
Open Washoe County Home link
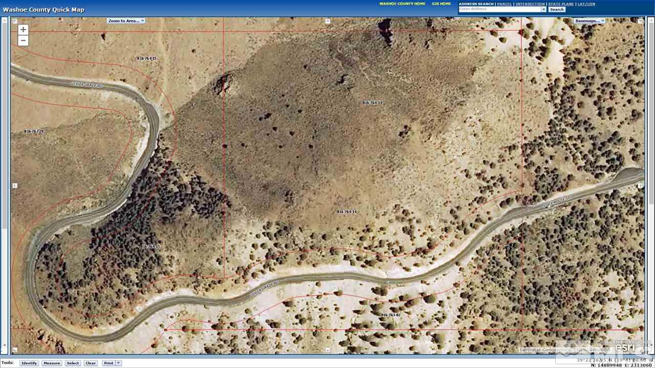402,4
